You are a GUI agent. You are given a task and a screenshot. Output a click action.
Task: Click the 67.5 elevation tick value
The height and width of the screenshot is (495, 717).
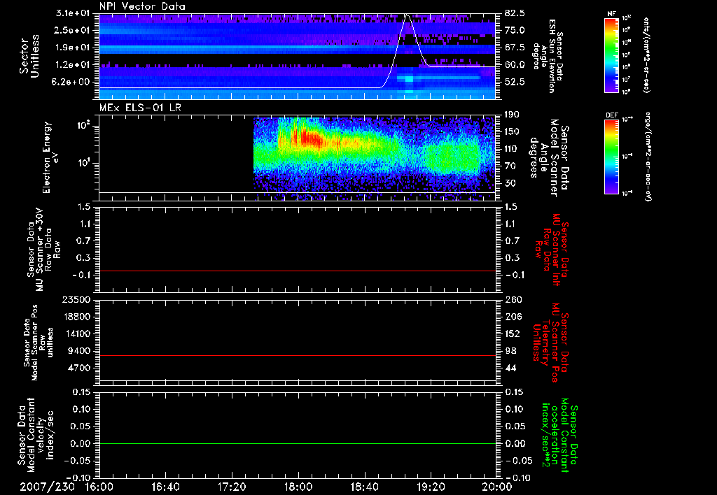tap(515, 48)
